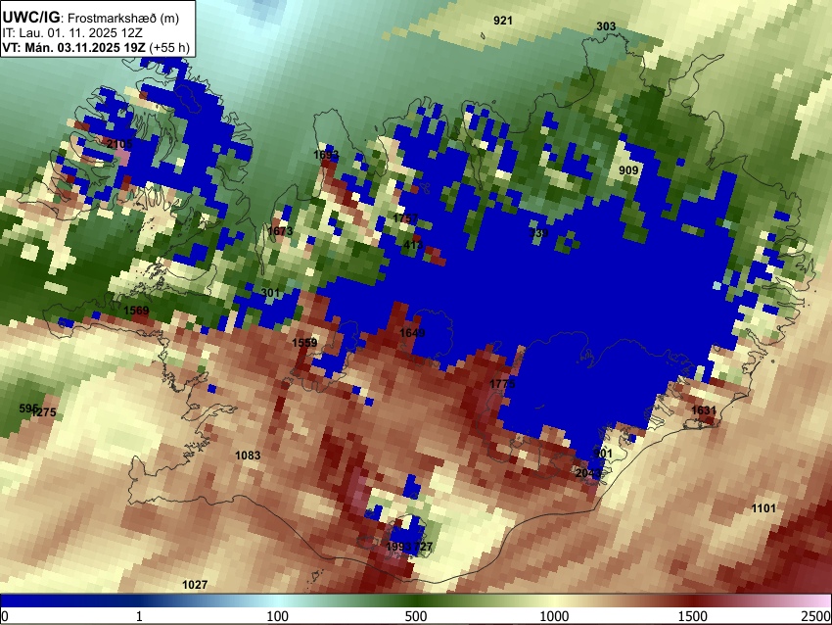Click the map value 1559
832x625 pixels.
pos(304,343)
